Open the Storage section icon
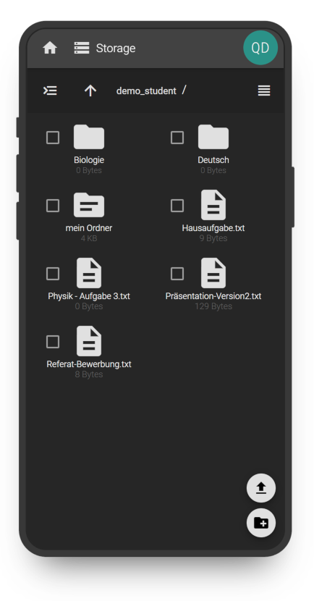Image resolution: width=314 pixels, height=601 pixels. click(x=82, y=48)
